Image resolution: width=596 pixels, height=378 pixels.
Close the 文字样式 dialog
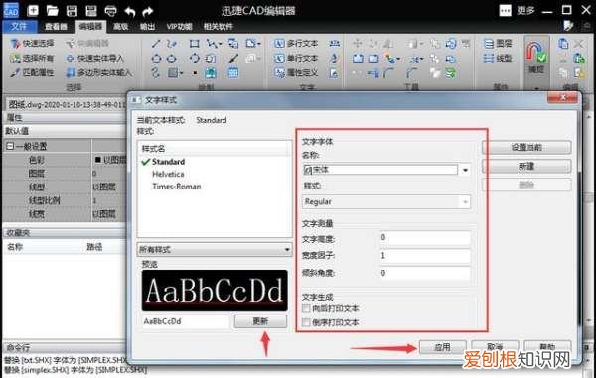pos(563,98)
